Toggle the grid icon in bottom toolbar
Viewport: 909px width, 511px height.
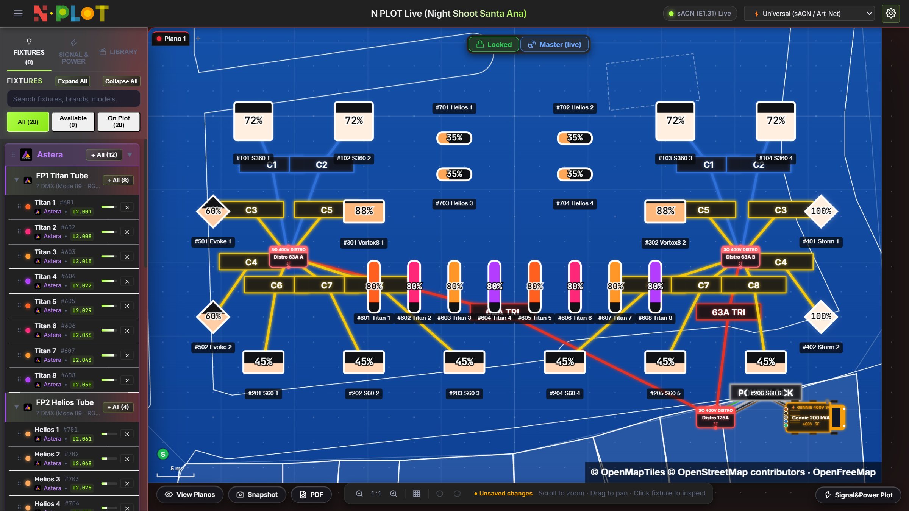click(x=417, y=494)
